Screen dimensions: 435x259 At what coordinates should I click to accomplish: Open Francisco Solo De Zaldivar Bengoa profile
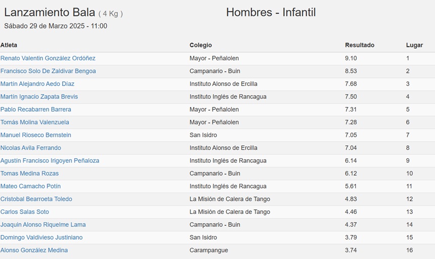tap(48, 71)
